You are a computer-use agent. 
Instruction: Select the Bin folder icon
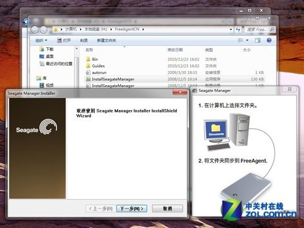click(88, 59)
